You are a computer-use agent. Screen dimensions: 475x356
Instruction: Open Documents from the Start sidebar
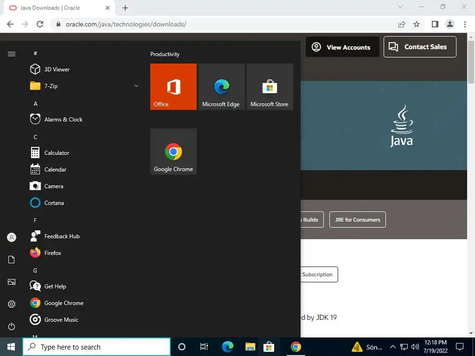click(x=12, y=260)
